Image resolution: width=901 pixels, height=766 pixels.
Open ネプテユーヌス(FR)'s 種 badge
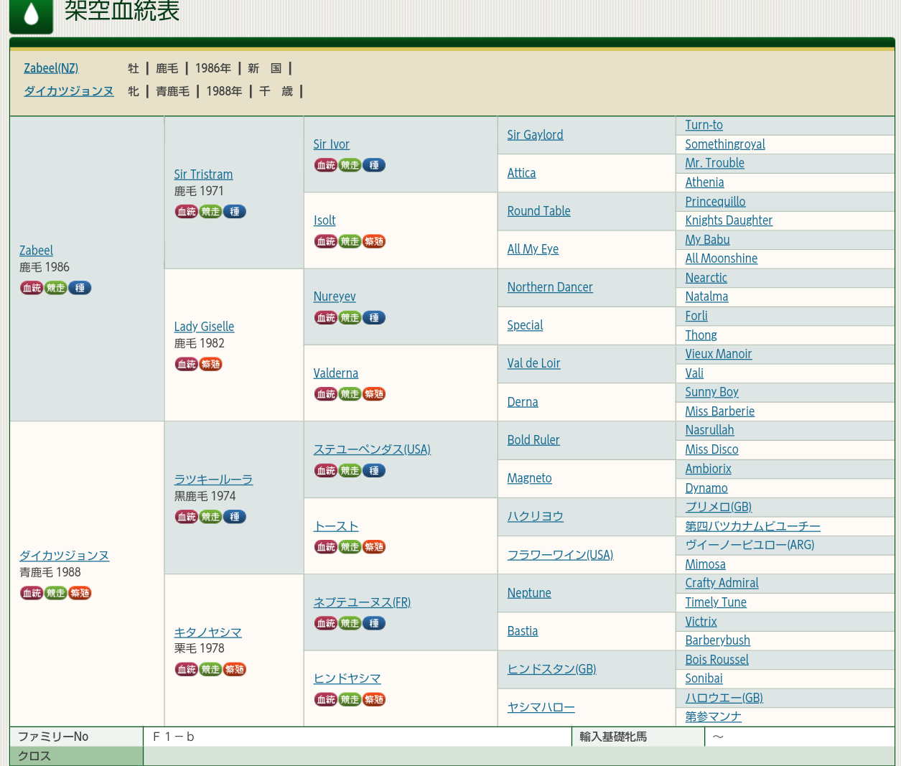[x=374, y=623]
